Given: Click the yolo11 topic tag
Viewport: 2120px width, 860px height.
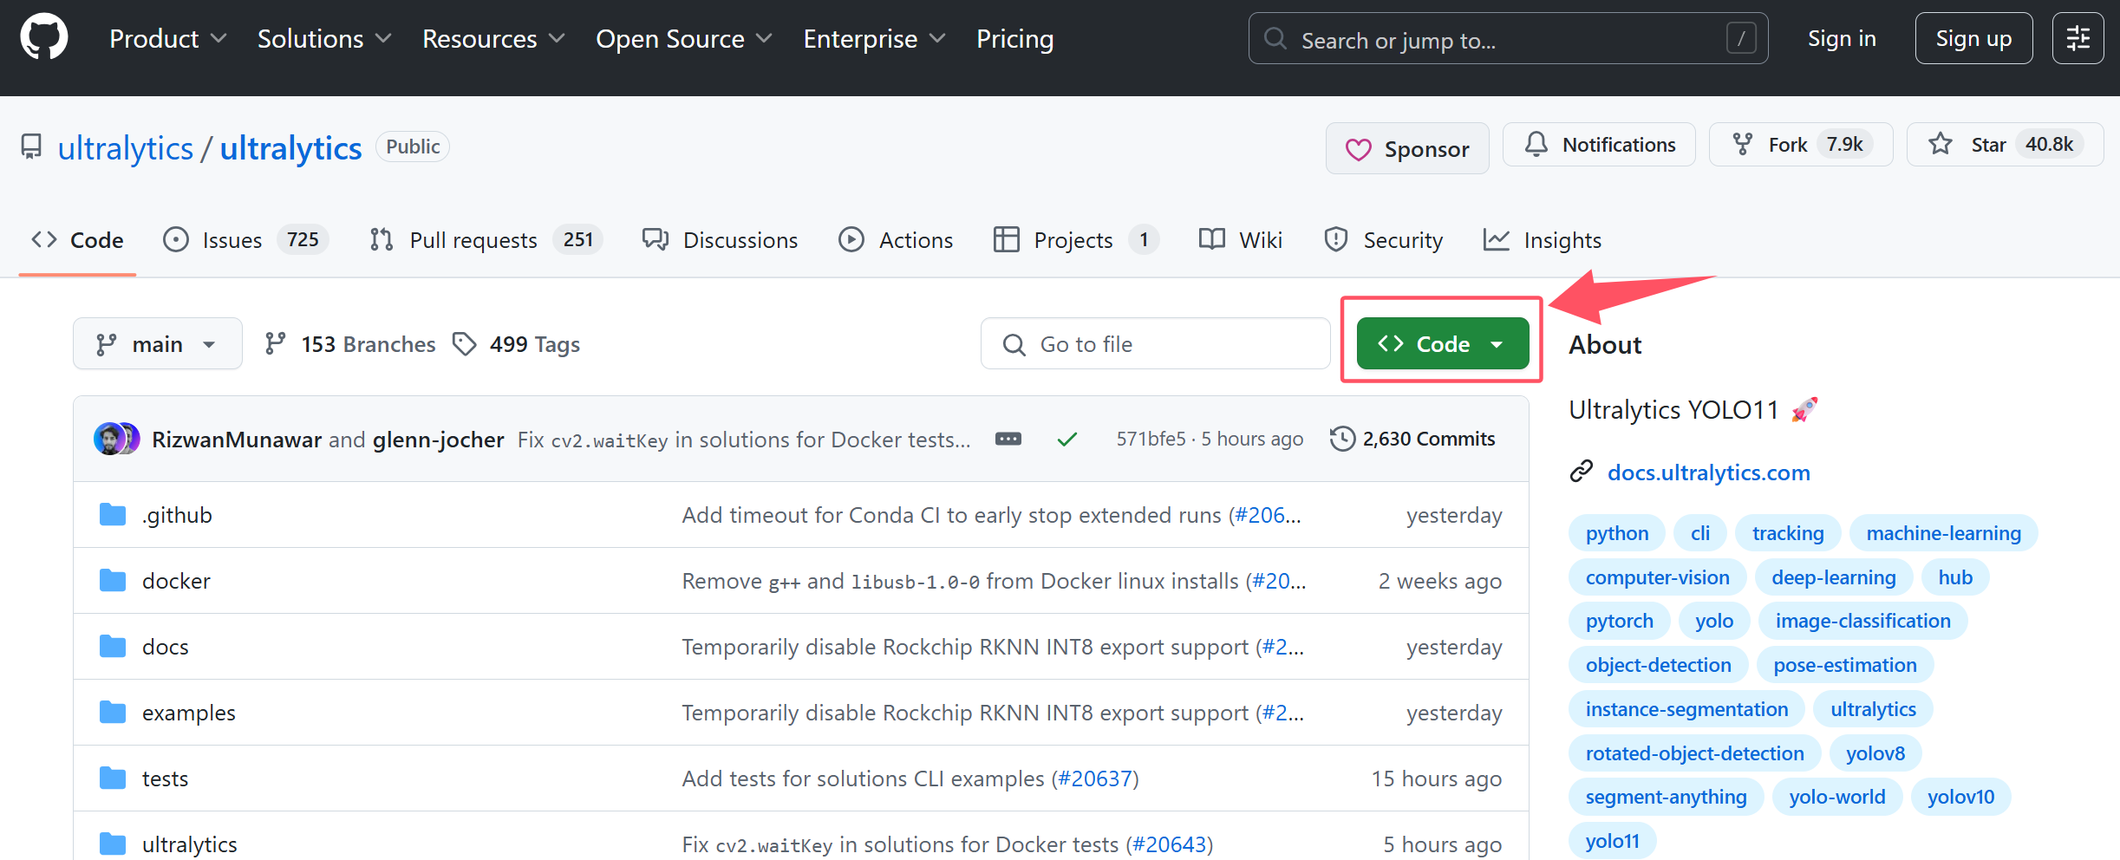Looking at the screenshot, I should click(1612, 841).
